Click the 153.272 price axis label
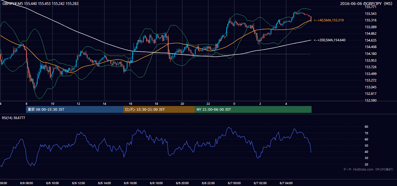The width and height of the screenshot is (397, 186). (x=371, y=80)
